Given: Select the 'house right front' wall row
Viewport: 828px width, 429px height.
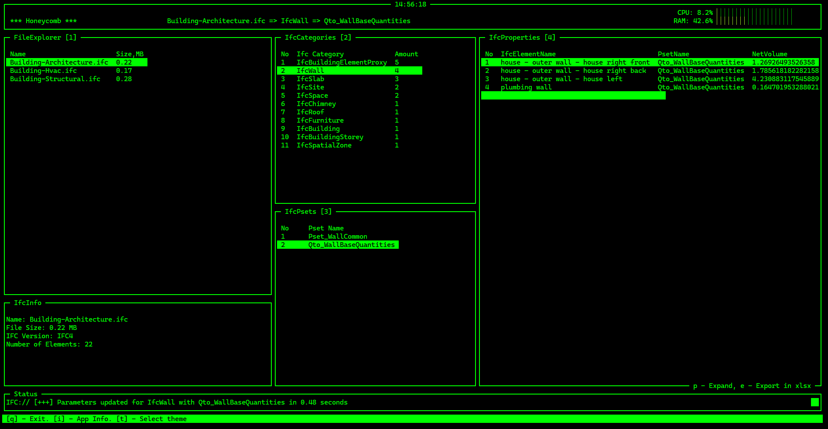Looking at the screenshot, I should [650, 62].
